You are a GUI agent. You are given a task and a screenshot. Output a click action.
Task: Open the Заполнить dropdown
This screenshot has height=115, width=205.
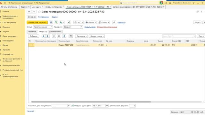[x=81, y=36]
